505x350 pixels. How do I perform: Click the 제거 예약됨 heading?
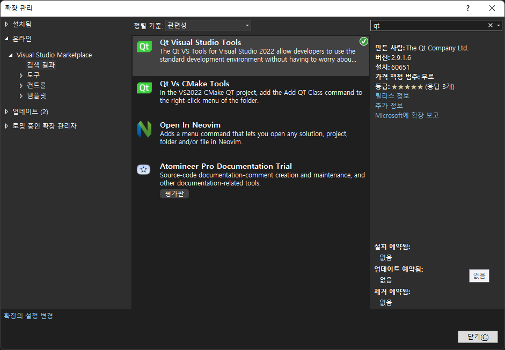(392, 292)
